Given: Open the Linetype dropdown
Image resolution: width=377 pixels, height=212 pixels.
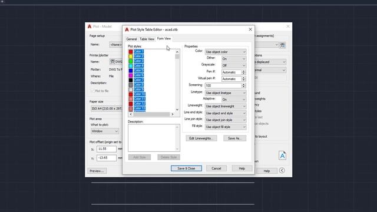Looking at the screenshot, I should click(226, 93).
